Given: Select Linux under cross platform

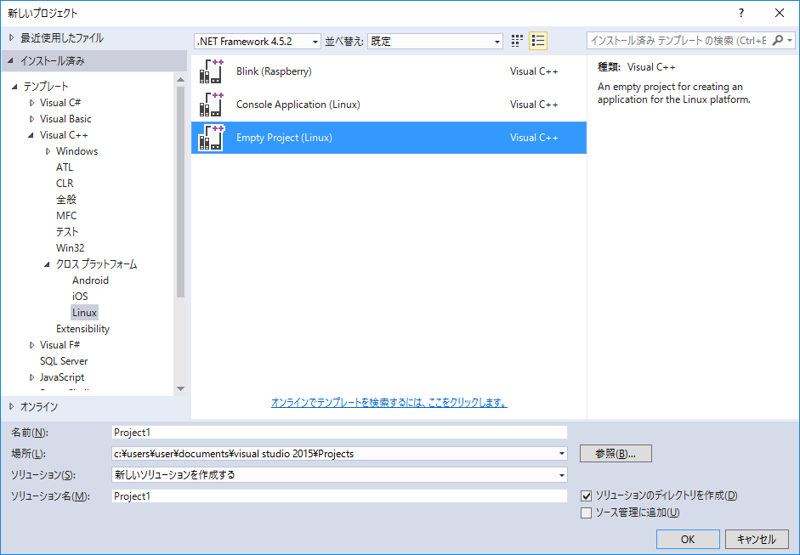Looking at the screenshot, I should [x=84, y=313].
